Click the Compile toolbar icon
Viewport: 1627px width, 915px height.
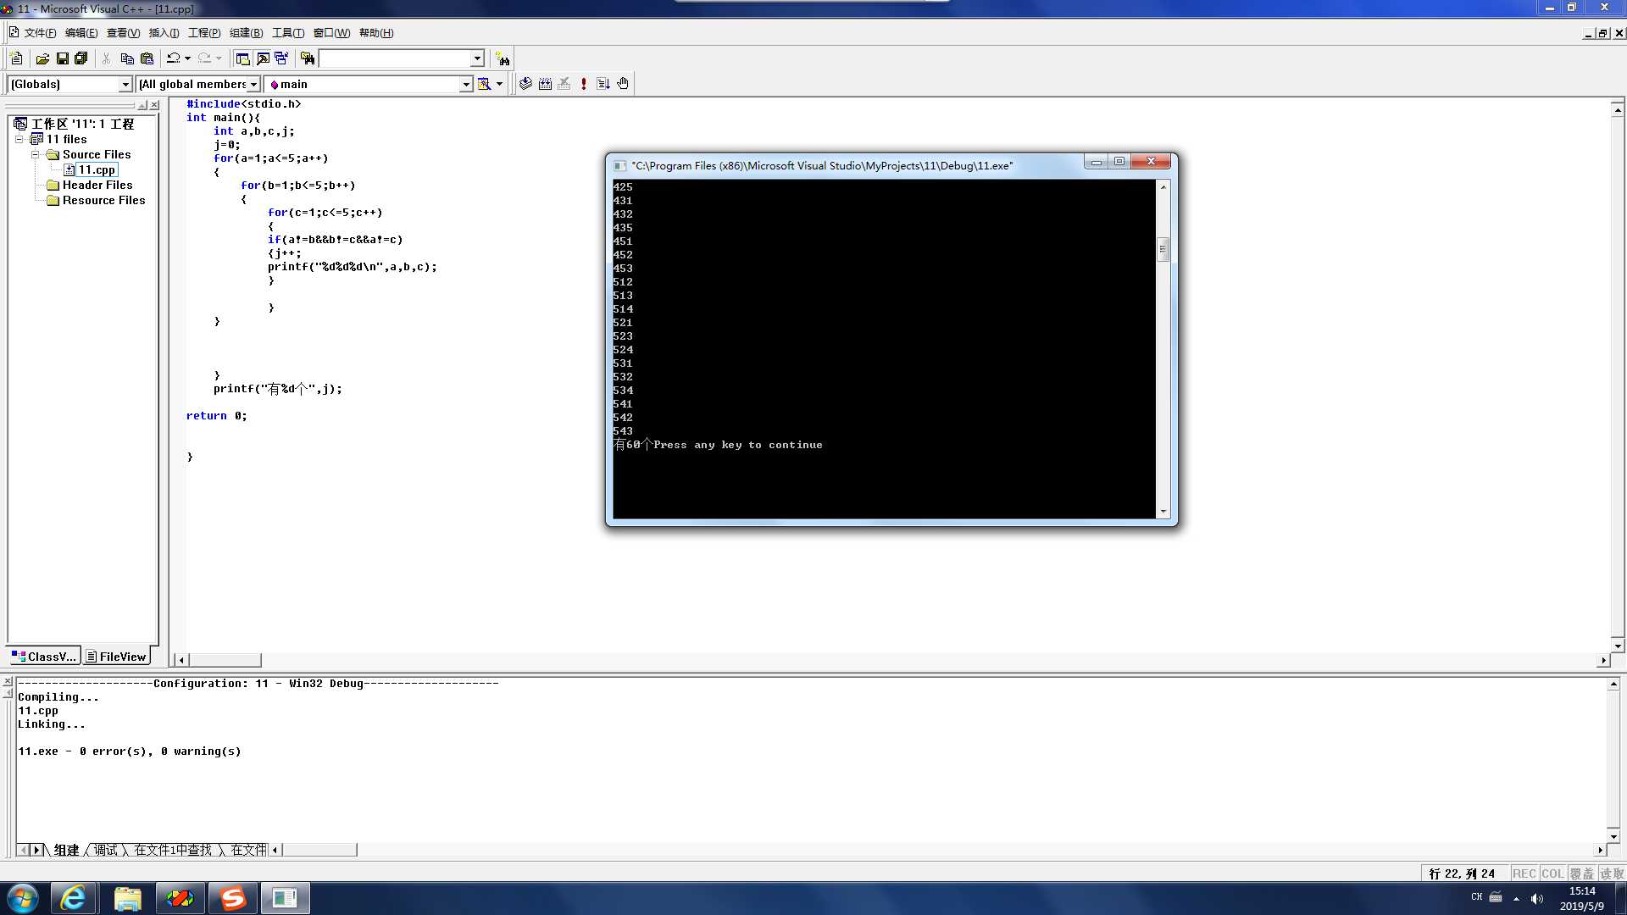(x=525, y=84)
